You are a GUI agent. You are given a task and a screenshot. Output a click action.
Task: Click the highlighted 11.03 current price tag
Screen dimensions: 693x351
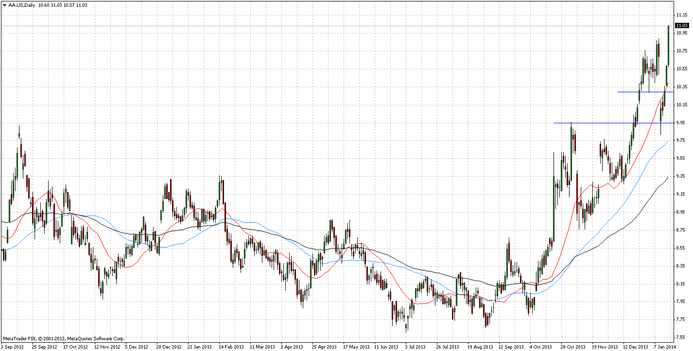[x=682, y=25]
